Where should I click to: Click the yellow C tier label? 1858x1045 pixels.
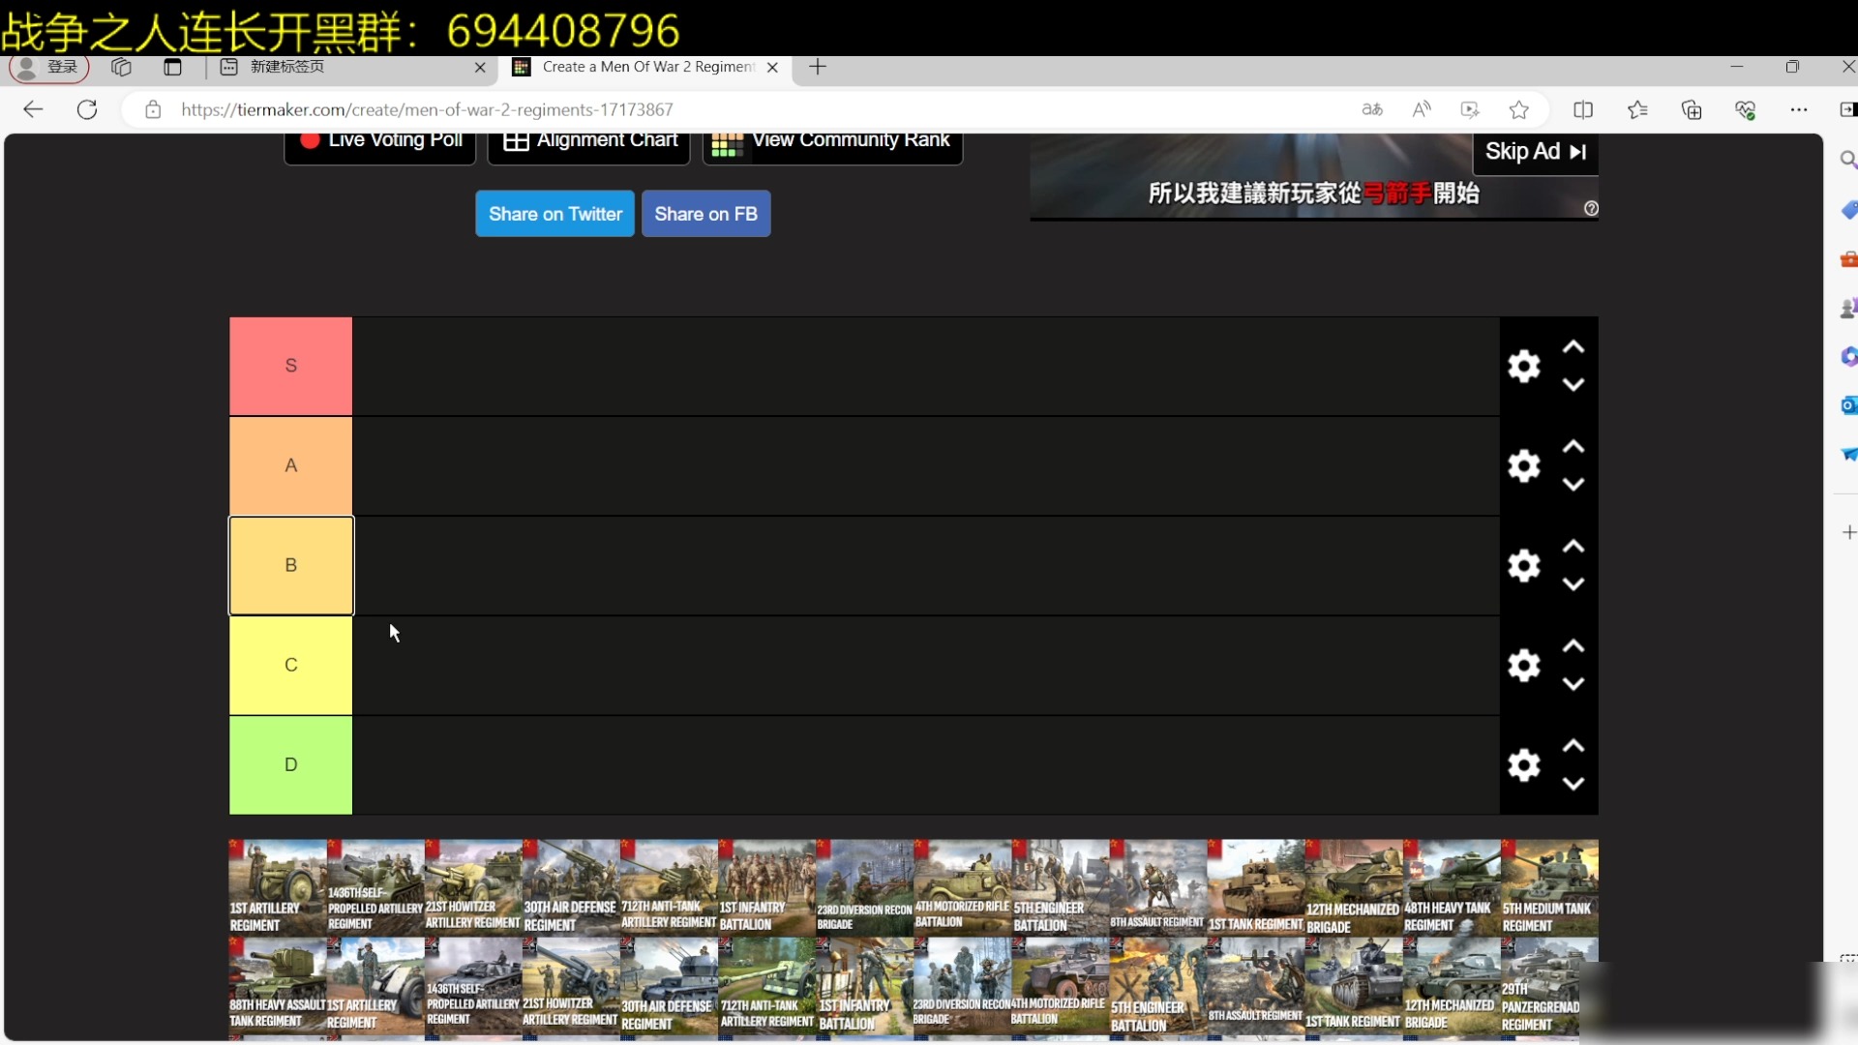pos(290,665)
